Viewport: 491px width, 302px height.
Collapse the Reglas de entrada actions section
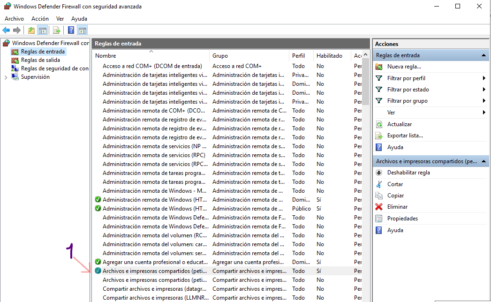(483, 55)
